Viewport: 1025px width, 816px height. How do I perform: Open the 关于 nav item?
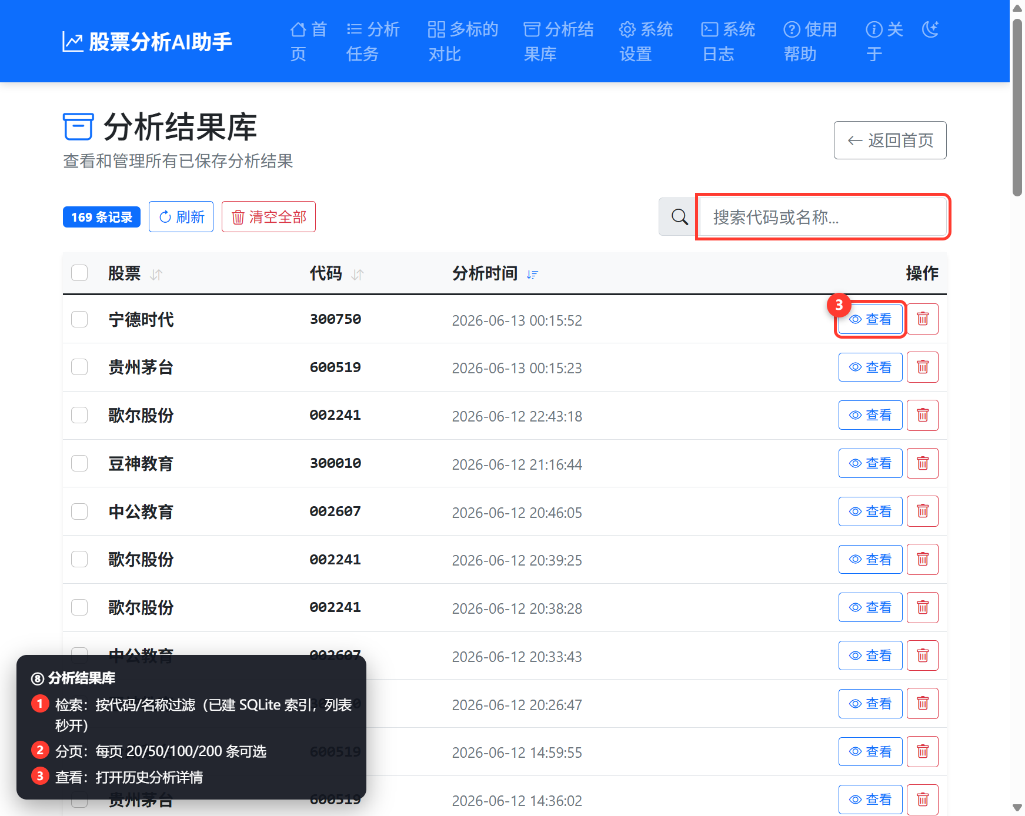[884, 42]
